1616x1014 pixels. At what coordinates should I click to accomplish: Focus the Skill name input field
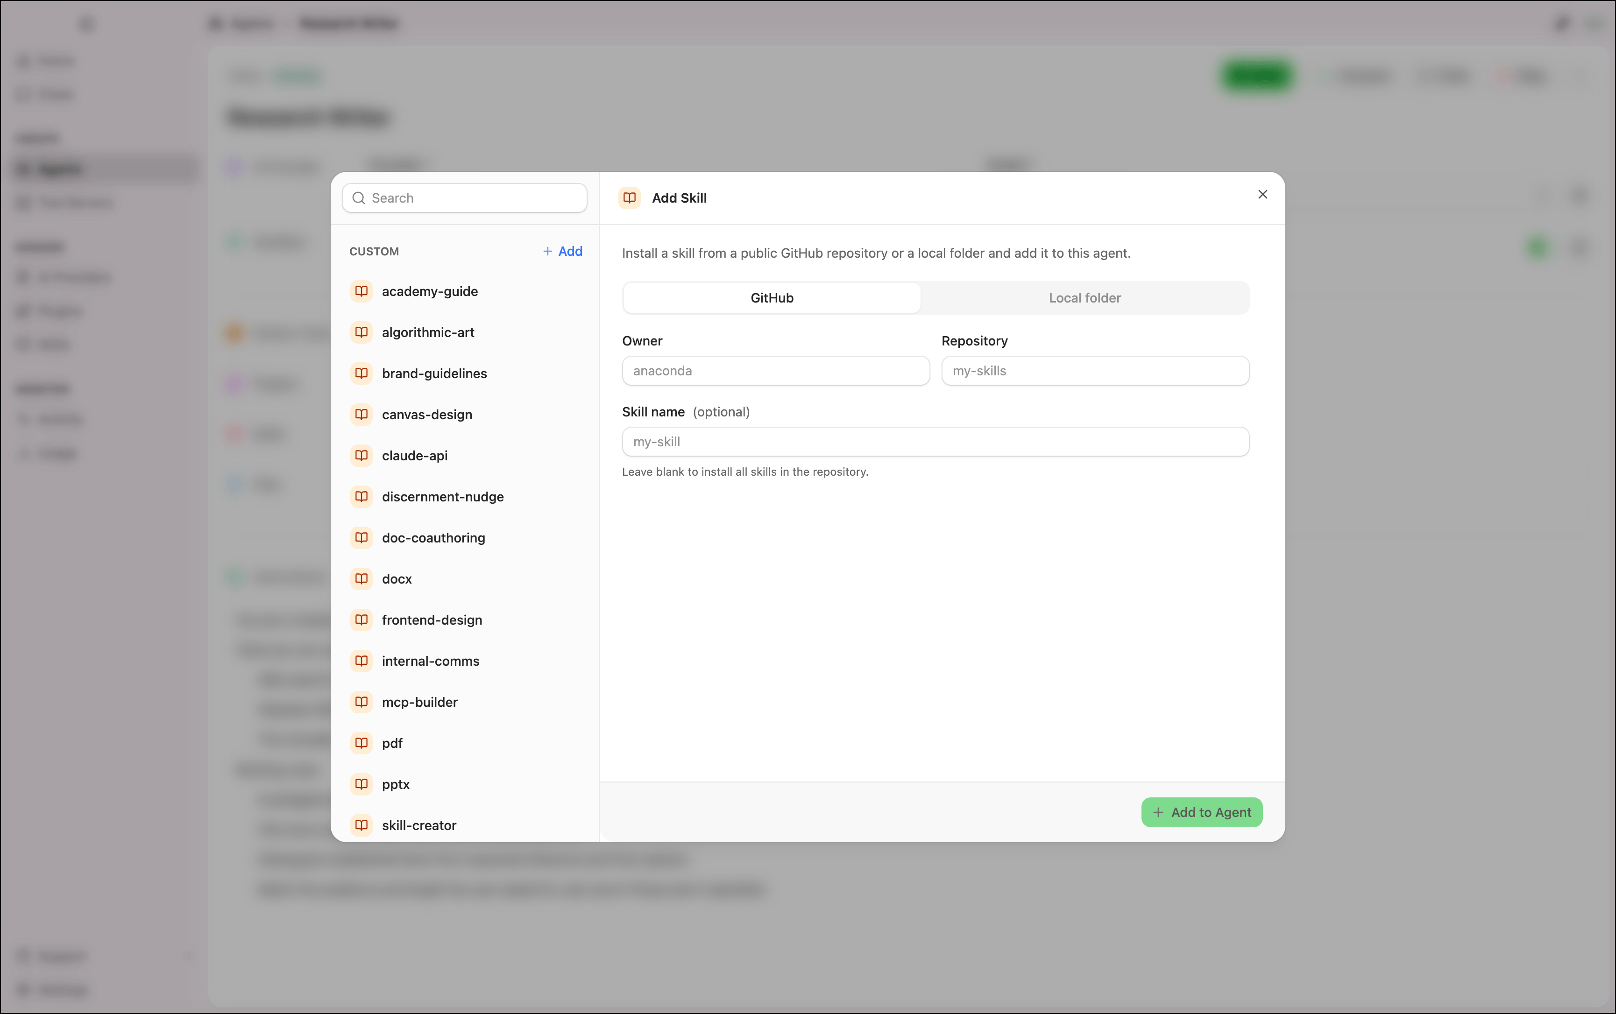tap(935, 442)
